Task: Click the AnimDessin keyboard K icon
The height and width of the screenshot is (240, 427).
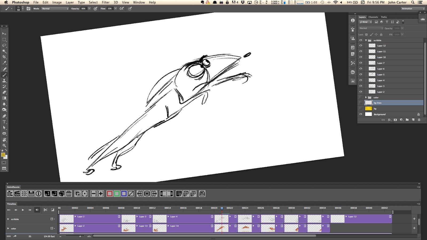Action: tap(202, 194)
